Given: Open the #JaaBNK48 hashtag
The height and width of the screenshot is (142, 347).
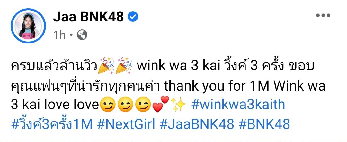Looking at the screenshot, I should pyautogui.click(x=197, y=124).
